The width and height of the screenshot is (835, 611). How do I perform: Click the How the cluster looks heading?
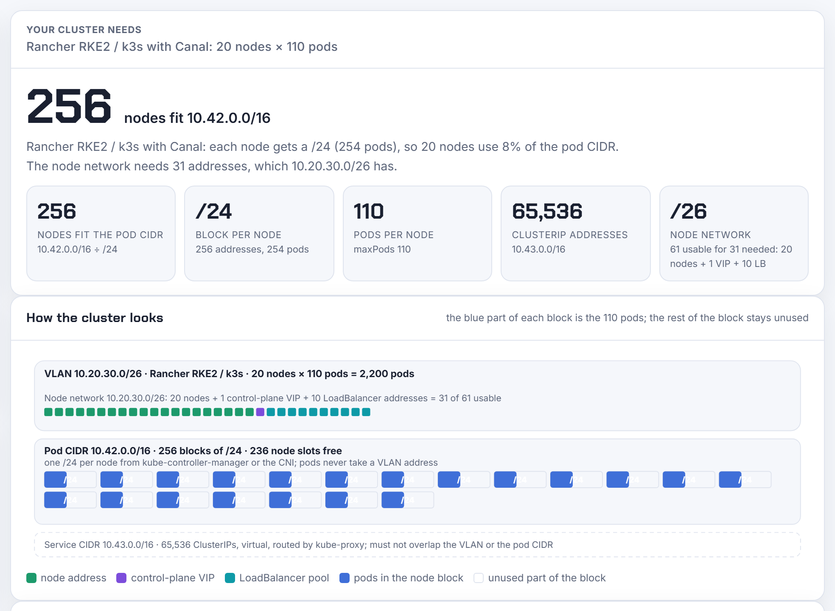point(95,318)
